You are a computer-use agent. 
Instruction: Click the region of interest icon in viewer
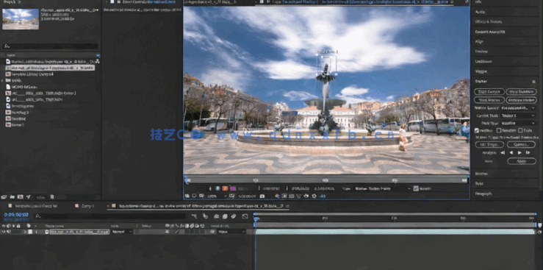pos(284,196)
